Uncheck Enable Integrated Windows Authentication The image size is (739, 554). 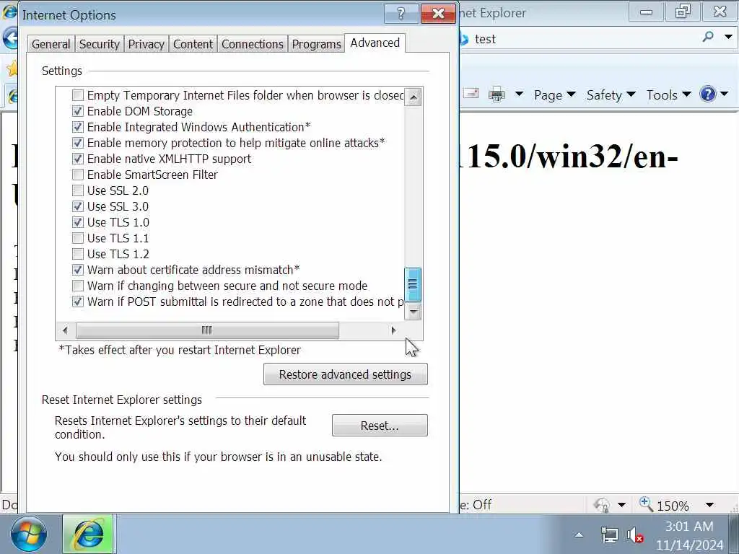click(x=78, y=127)
